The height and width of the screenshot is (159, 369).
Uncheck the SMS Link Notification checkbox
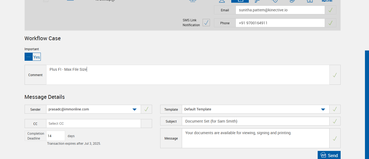[x=206, y=23]
